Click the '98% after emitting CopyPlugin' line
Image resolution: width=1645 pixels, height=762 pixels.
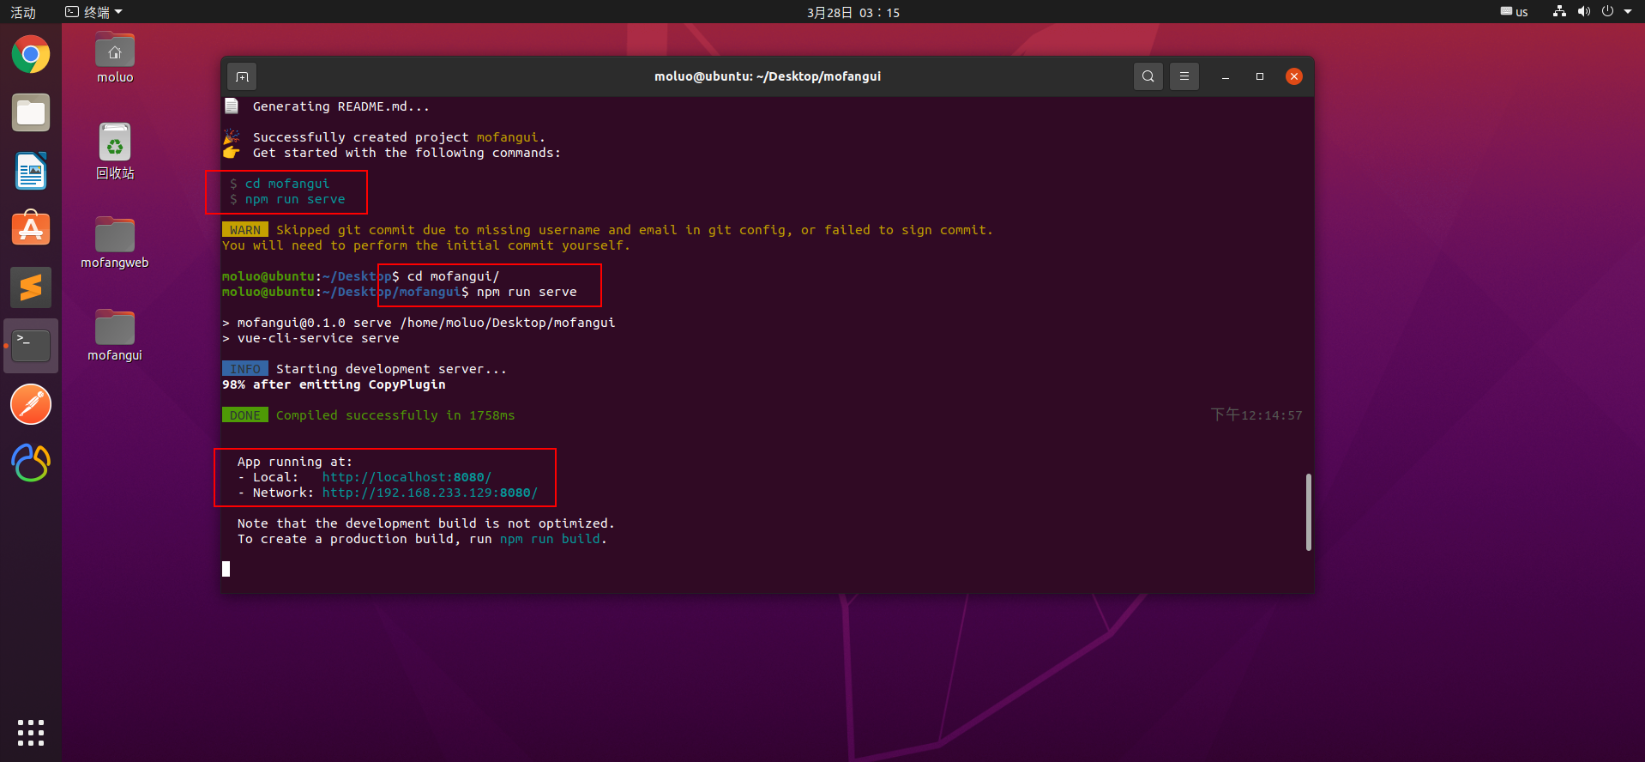pos(334,384)
